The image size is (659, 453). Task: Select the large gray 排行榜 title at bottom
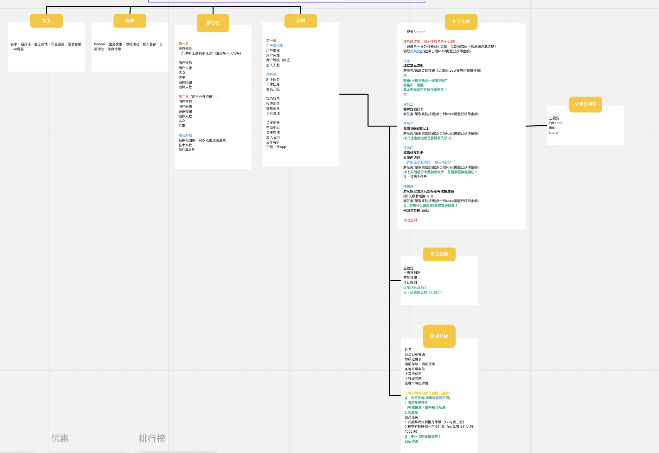click(x=152, y=438)
